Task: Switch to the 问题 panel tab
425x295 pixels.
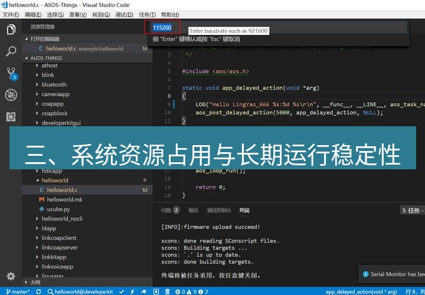Action: pyautogui.click(x=169, y=210)
